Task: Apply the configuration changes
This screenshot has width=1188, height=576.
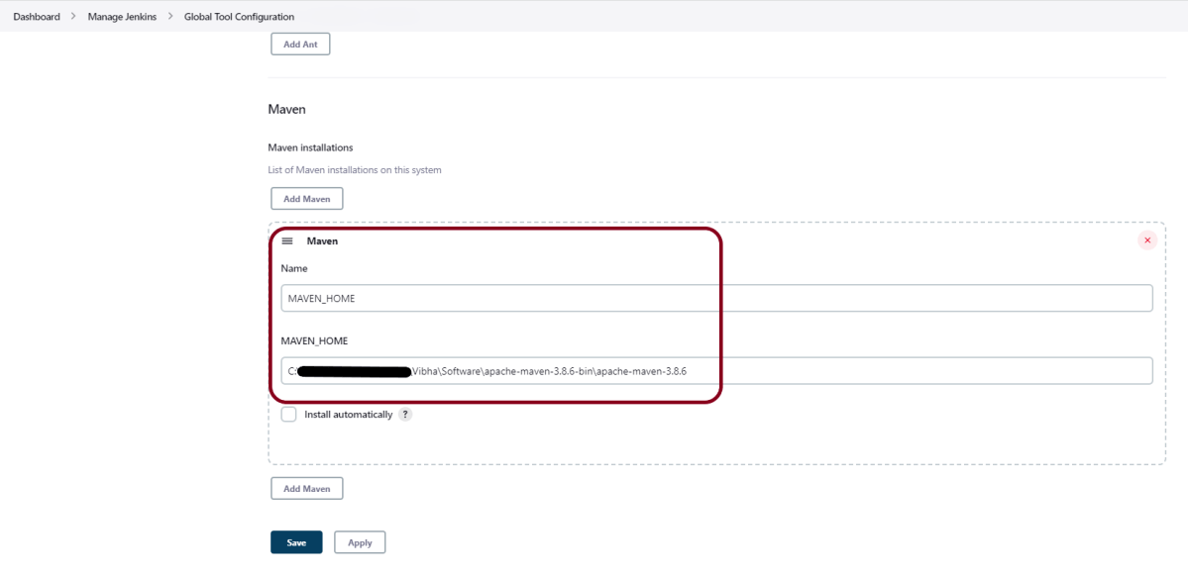Action: pyautogui.click(x=360, y=542)
